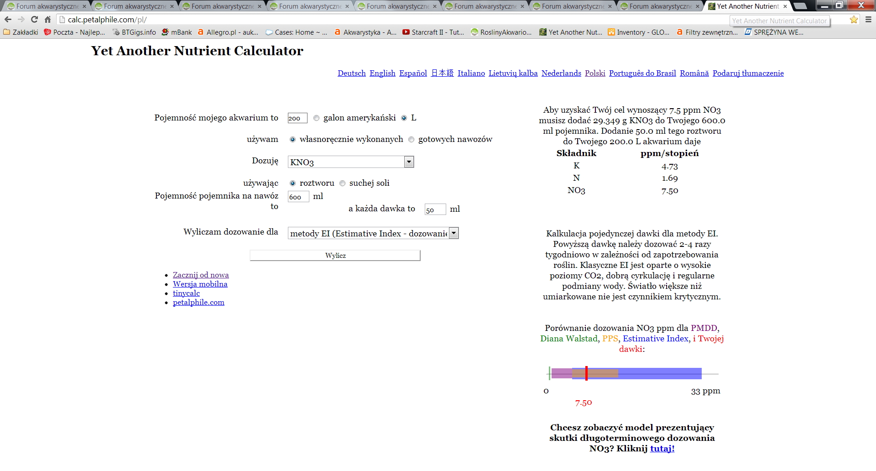Expand the KNO3 fertilizer dropdown
Viewport: 876px width, 471px height.
pos(351,162)
